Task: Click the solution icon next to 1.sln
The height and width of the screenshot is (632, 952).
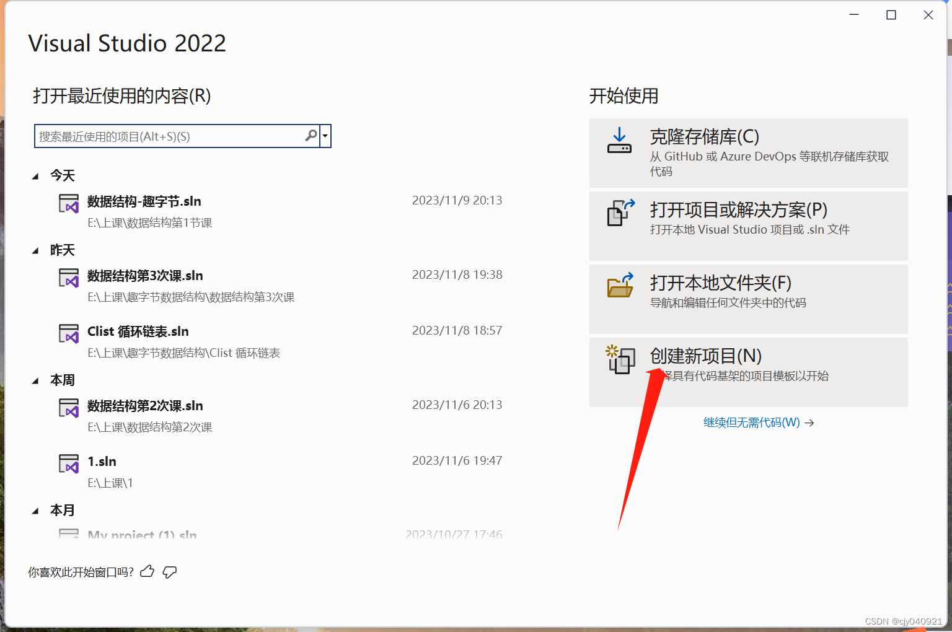Action: click(x=68, y=463)
